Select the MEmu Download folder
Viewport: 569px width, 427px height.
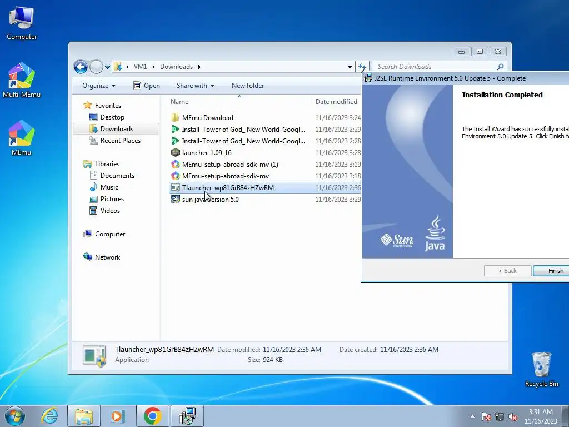click(x=208, y=118)
